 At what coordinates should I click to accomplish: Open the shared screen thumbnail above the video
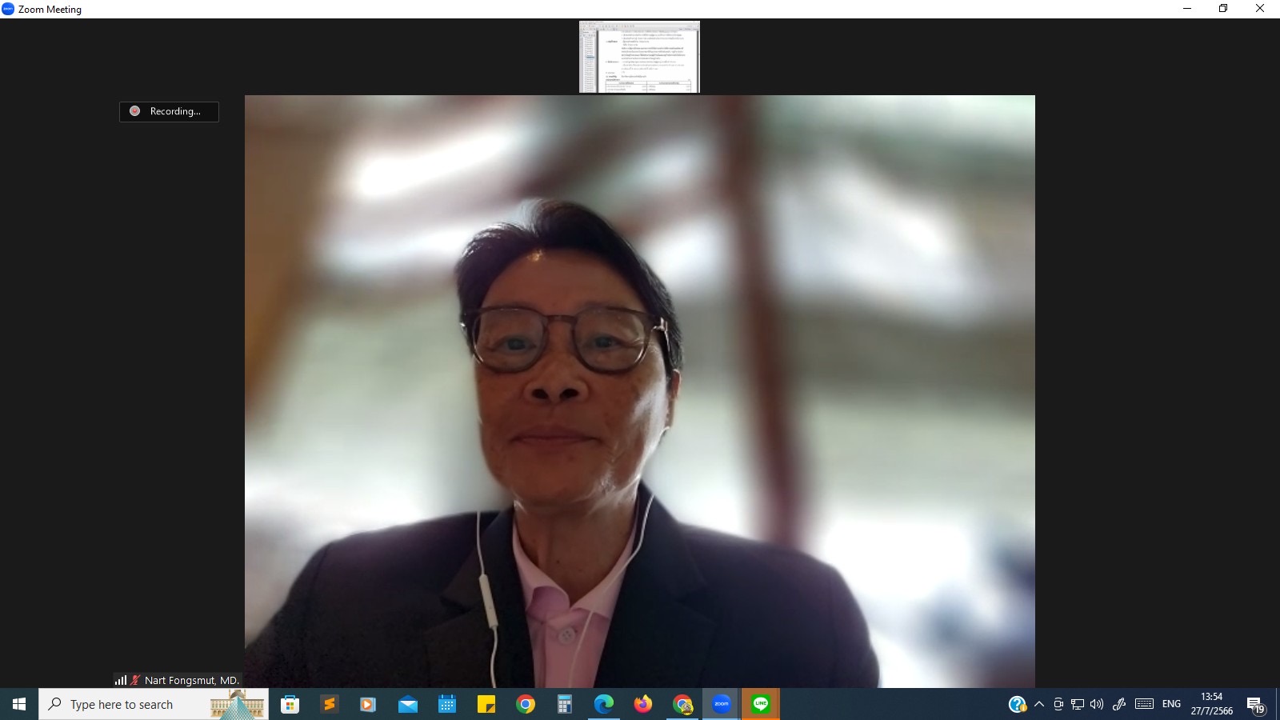tap(639, 57)
